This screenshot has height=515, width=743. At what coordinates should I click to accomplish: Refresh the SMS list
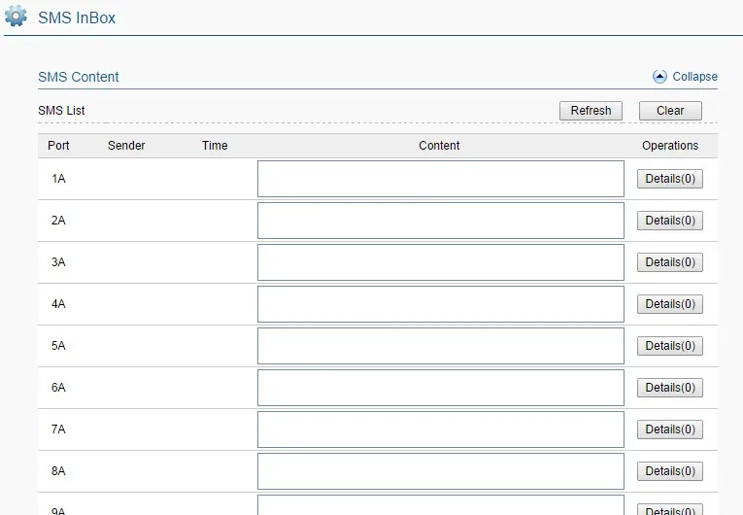click(591, 111)
